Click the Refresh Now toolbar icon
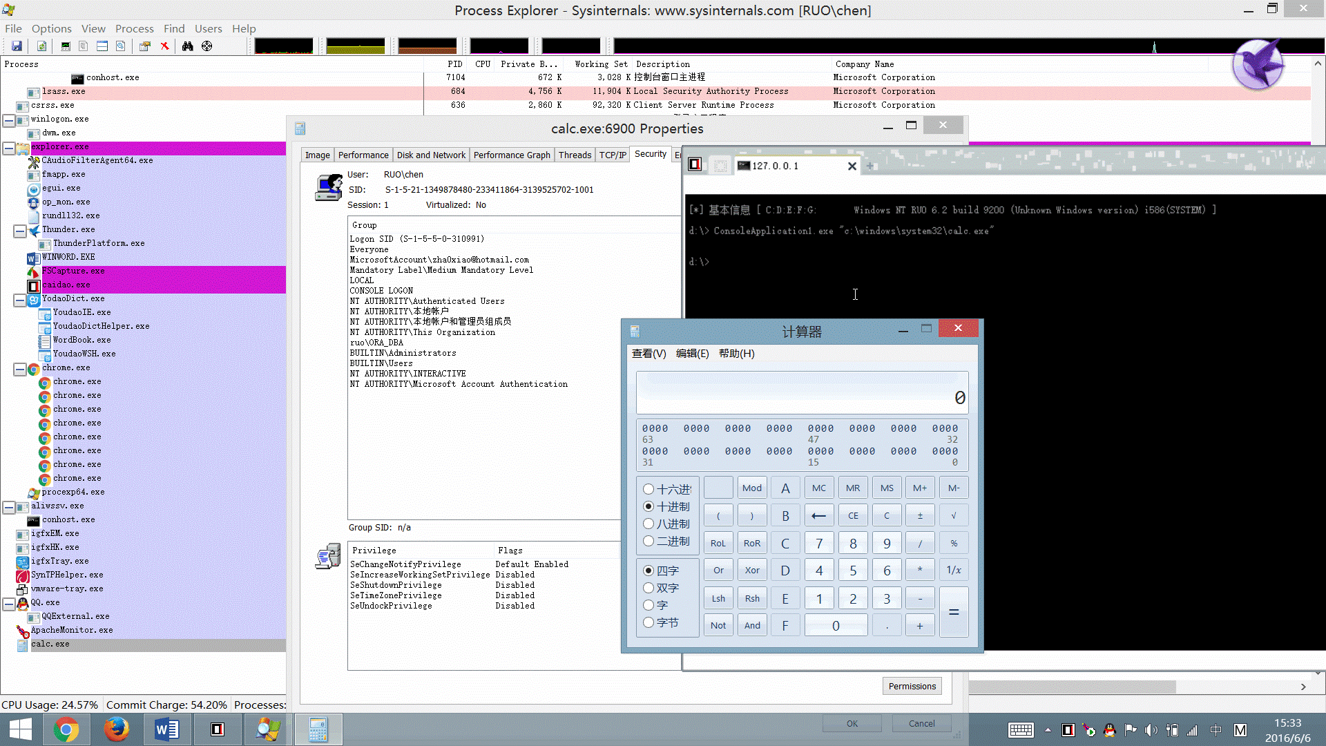1326x746 pixels. 41,46
